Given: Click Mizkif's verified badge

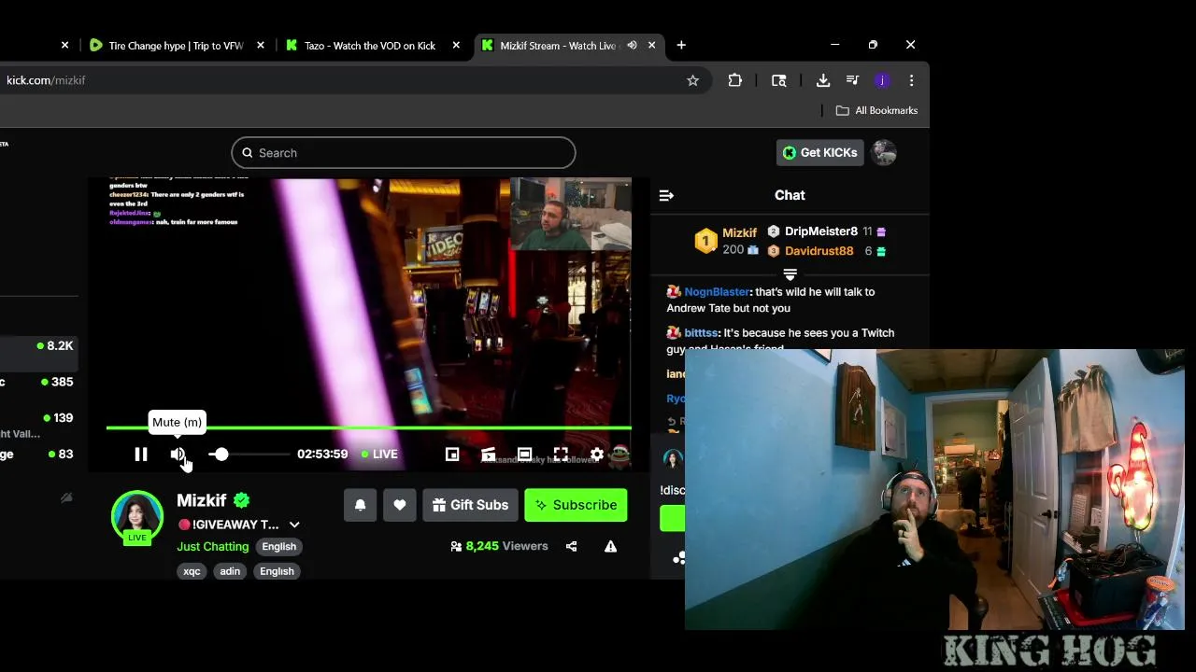Looking at the screenshot, I should coord(241,500).
